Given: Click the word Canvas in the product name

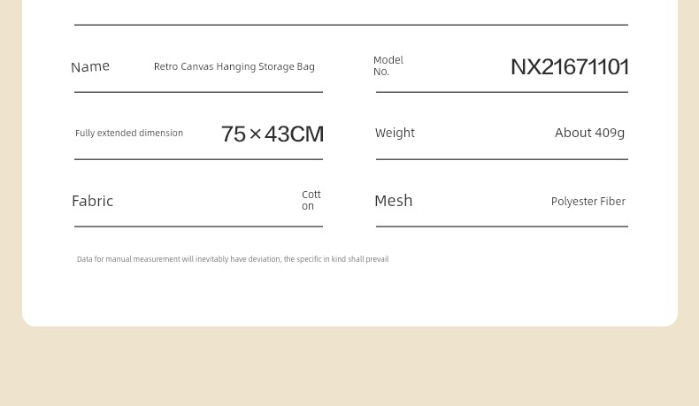Looking at the screenshot, I should 197,66.
